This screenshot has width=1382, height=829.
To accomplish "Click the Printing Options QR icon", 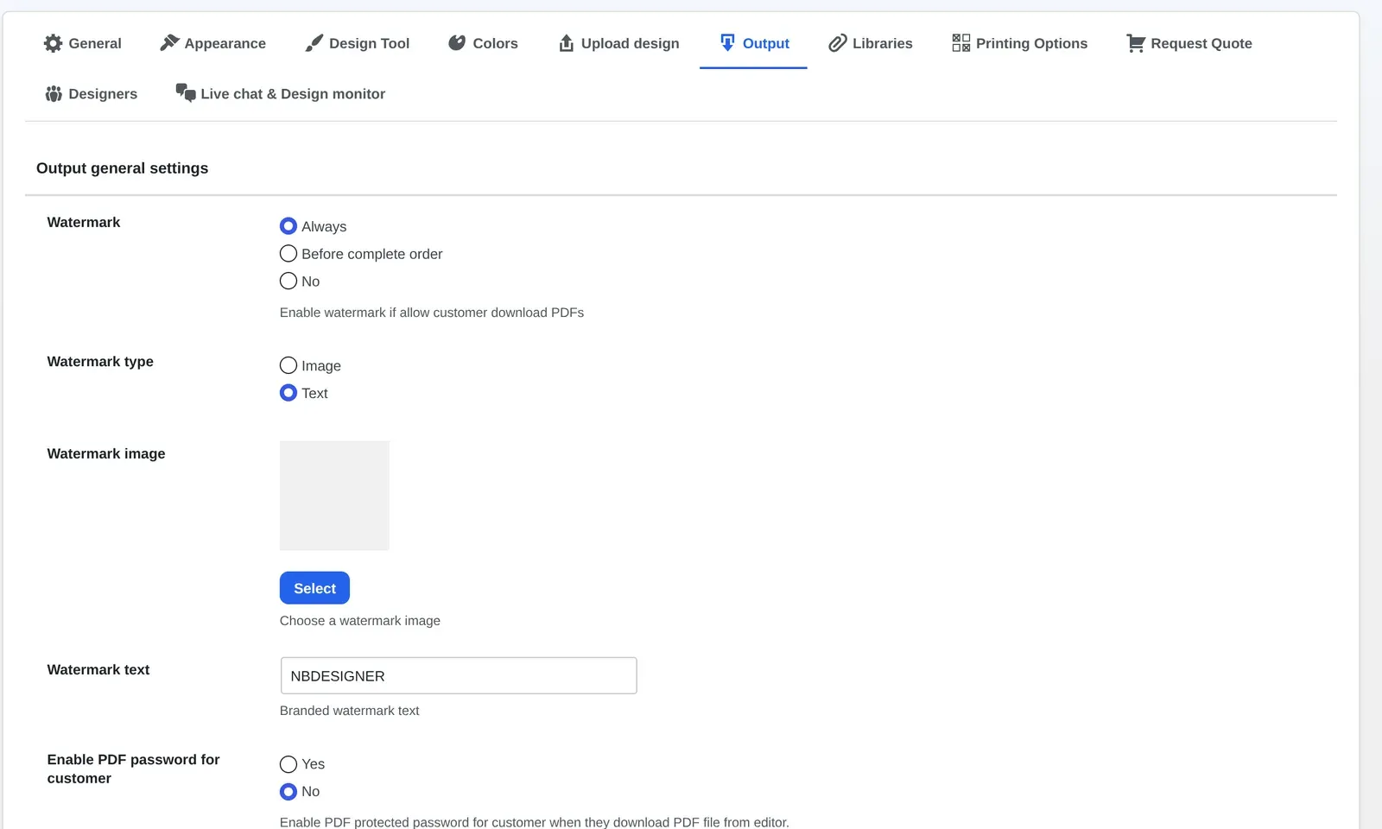I will click(961, 43).
